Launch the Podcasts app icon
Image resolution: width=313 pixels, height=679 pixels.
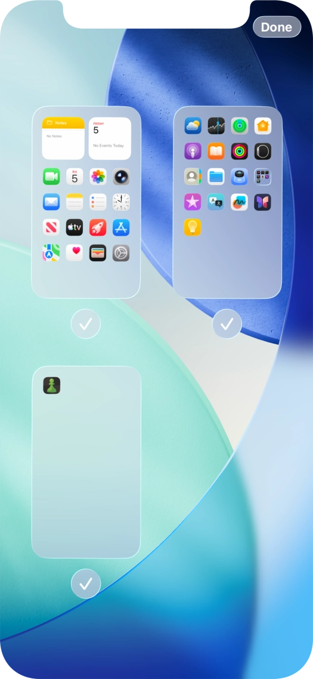(193, 151)
